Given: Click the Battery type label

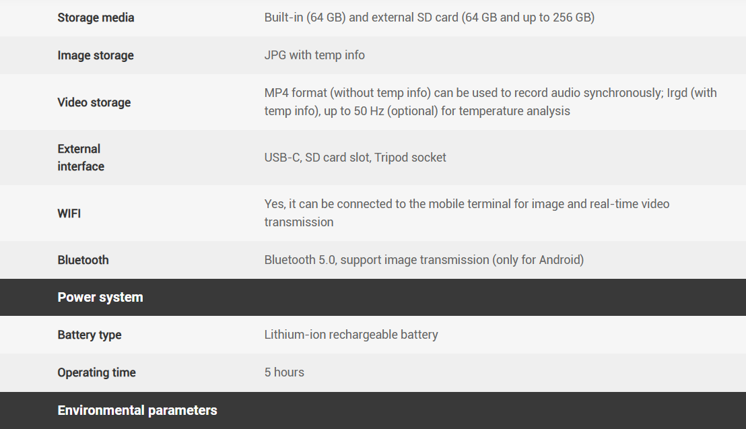Looking at the screenshot, I should [x=90, y=335].
